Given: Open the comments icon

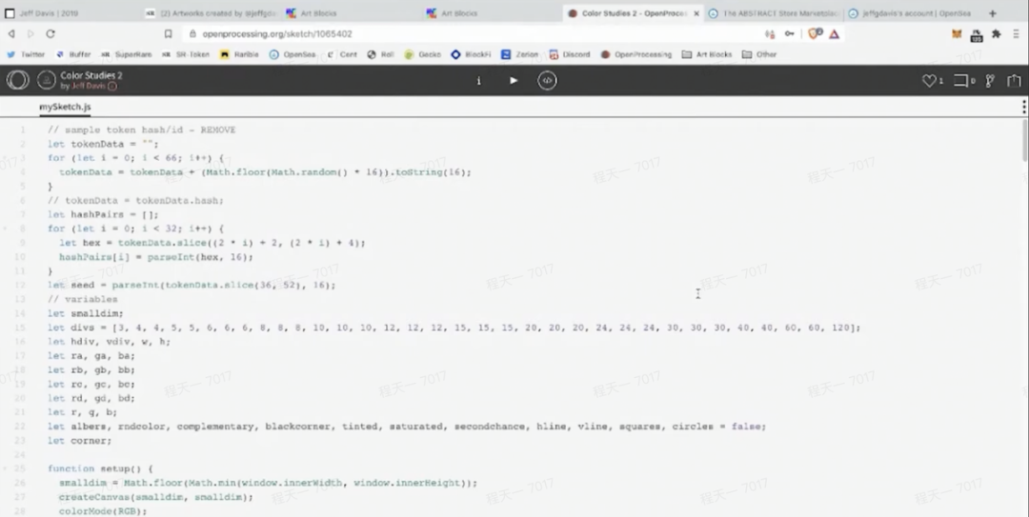Looking at the screenshot, I should [960, 81].
